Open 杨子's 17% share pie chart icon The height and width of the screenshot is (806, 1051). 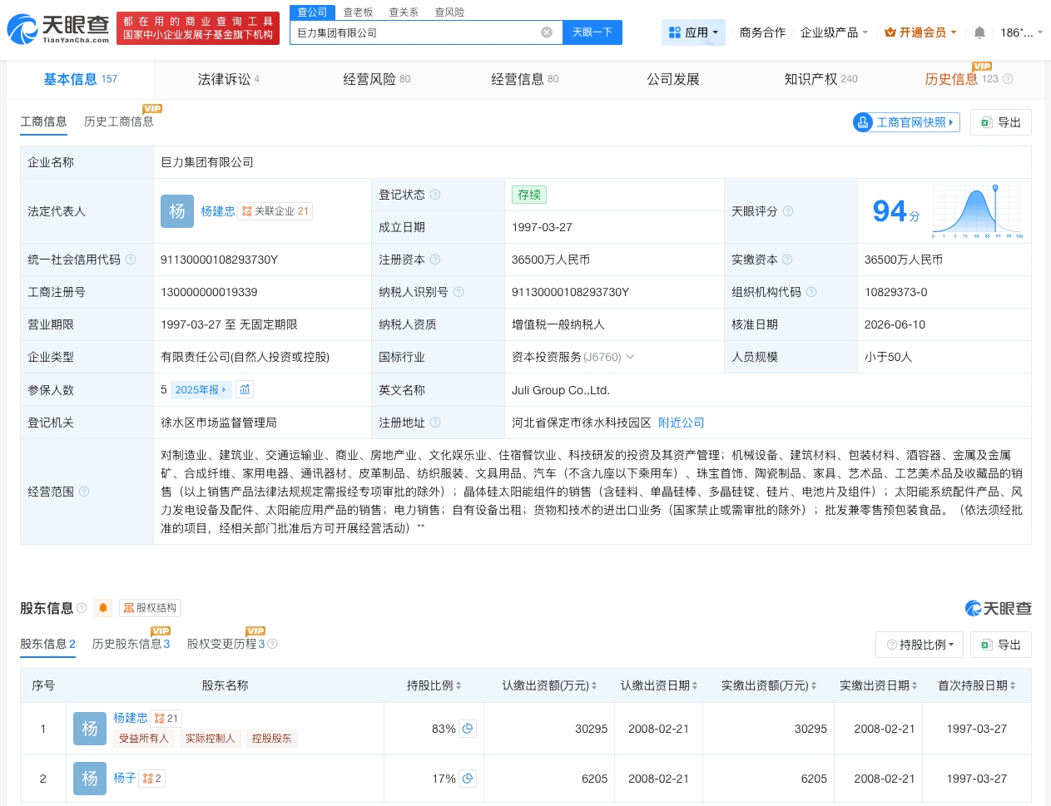[468, 779]
